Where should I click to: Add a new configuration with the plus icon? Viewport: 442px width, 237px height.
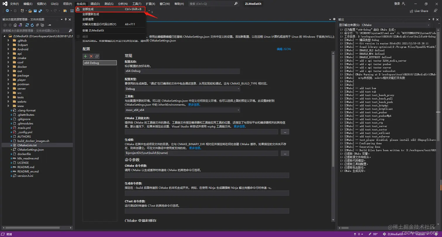85,56
